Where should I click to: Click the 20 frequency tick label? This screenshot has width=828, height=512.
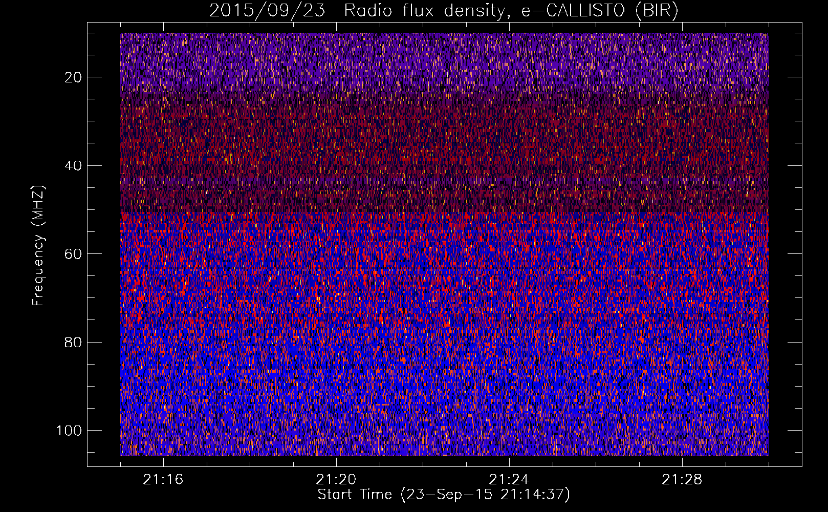pyautogui.click(x=73, y=77)
